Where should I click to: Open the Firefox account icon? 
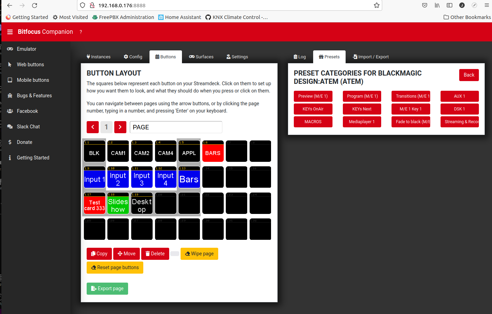pos(462,6)
